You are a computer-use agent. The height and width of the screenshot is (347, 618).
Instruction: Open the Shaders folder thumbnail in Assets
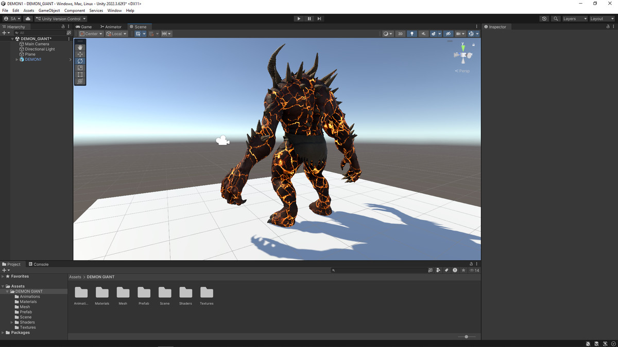tap(185, 294)
